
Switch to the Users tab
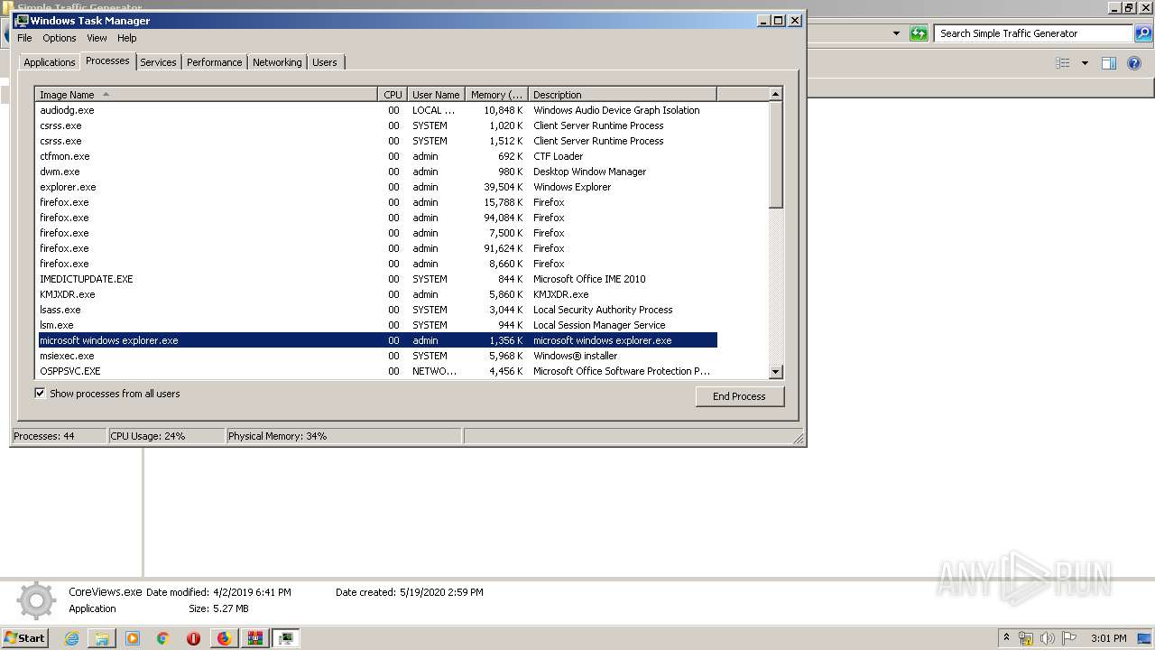tap(325, 62)
